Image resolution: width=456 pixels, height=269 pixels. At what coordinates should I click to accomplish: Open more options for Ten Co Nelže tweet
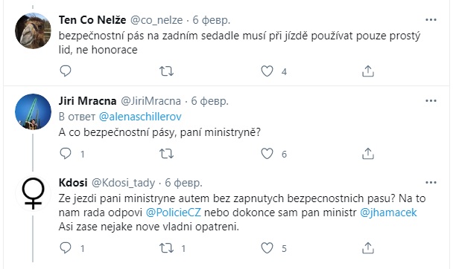pyautogui.click(x=431, y=20)
